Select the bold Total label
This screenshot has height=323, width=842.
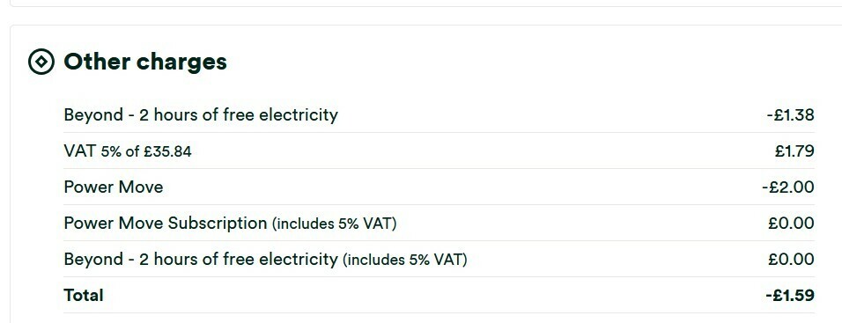[84, 295]
